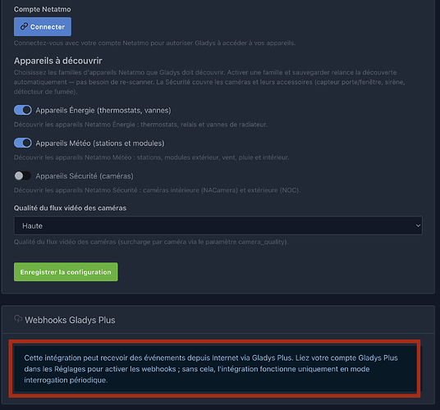440x410 pixels.
Task: Click the Appareils Énergie (thermostats, vannes) label
Action: [103, 111]
